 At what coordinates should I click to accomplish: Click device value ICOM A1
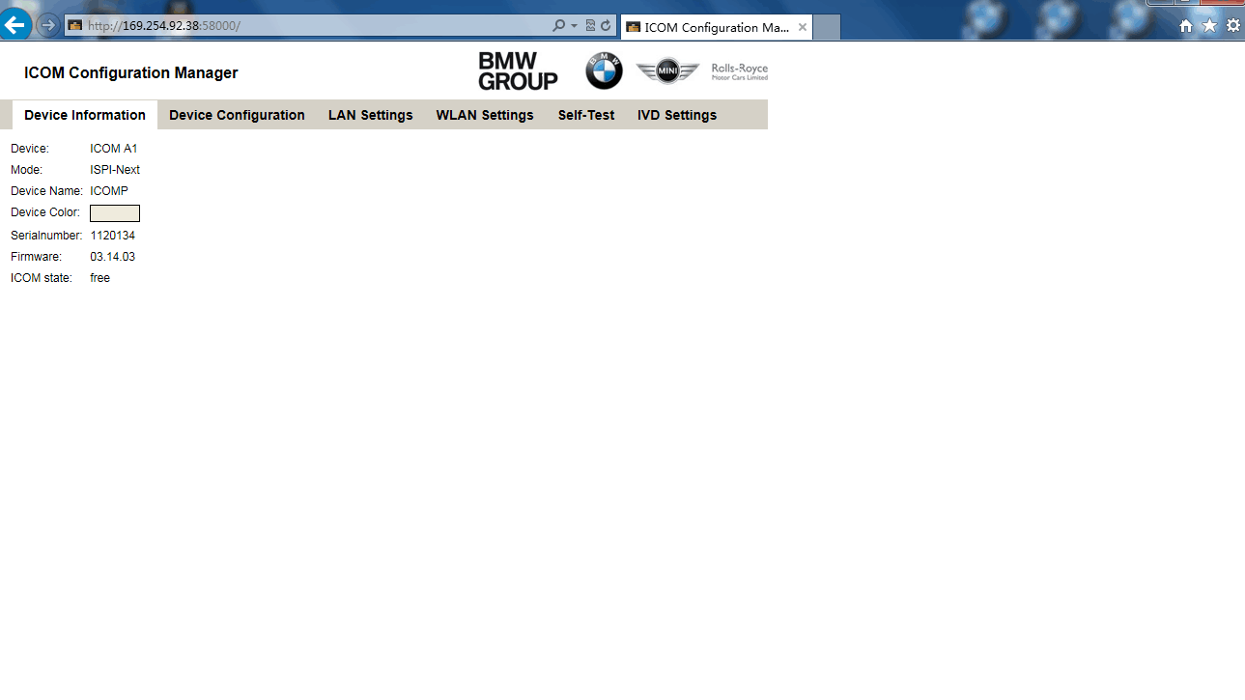coord(114,149)
